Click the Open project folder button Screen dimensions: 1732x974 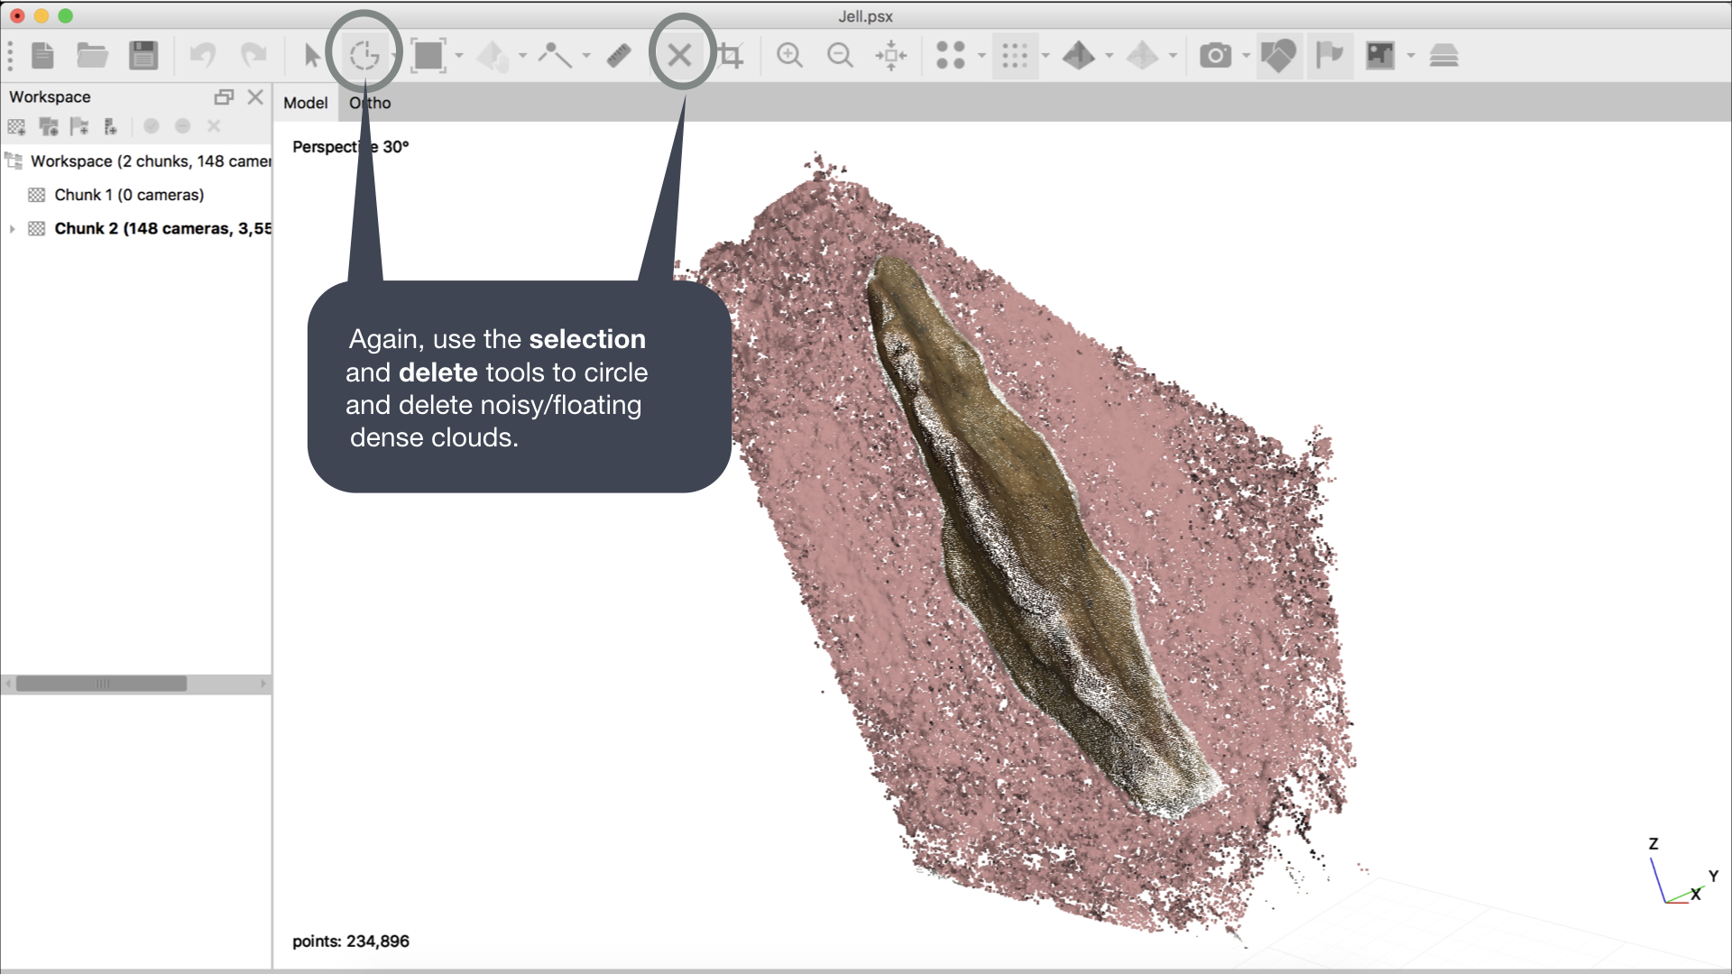92,56
